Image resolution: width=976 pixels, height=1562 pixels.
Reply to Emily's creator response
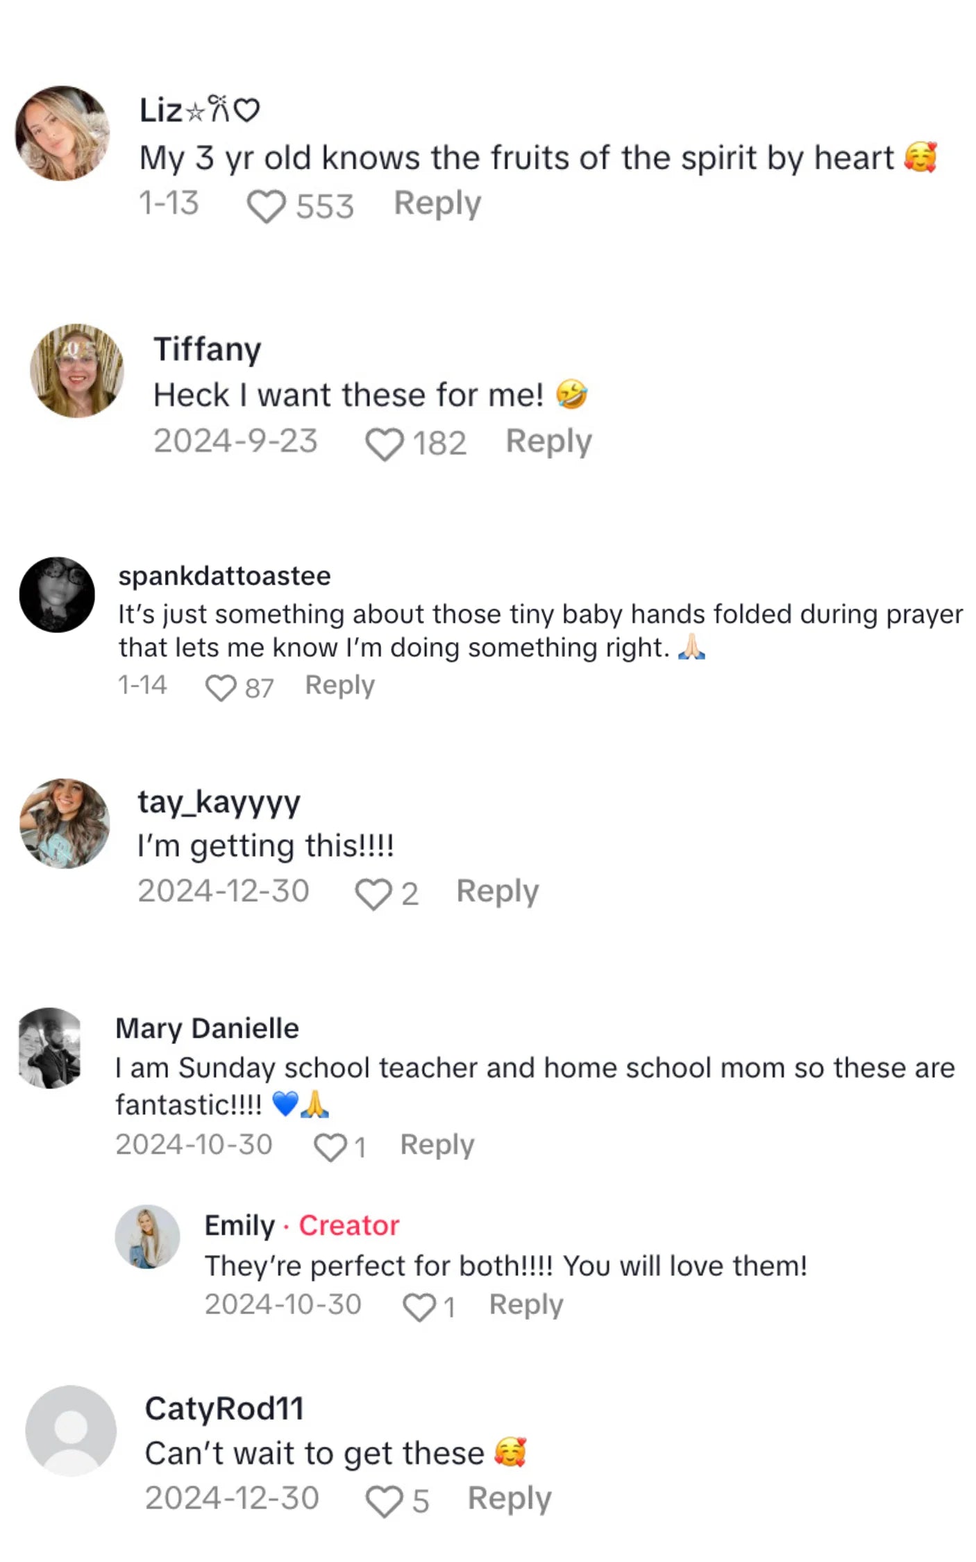(525, 1304)
